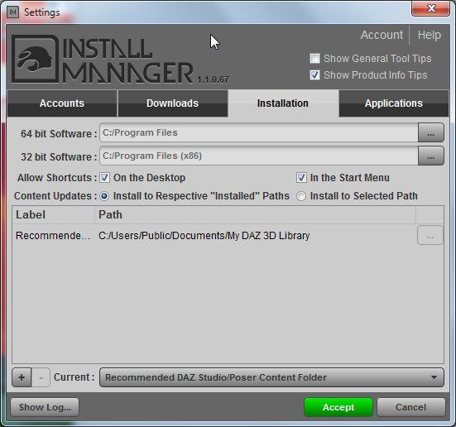Open the Account link
The image size is (456, 427).
pos(382,35)
